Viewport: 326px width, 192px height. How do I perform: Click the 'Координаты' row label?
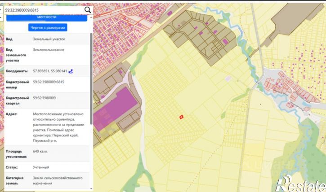click(x=17, y=71)
